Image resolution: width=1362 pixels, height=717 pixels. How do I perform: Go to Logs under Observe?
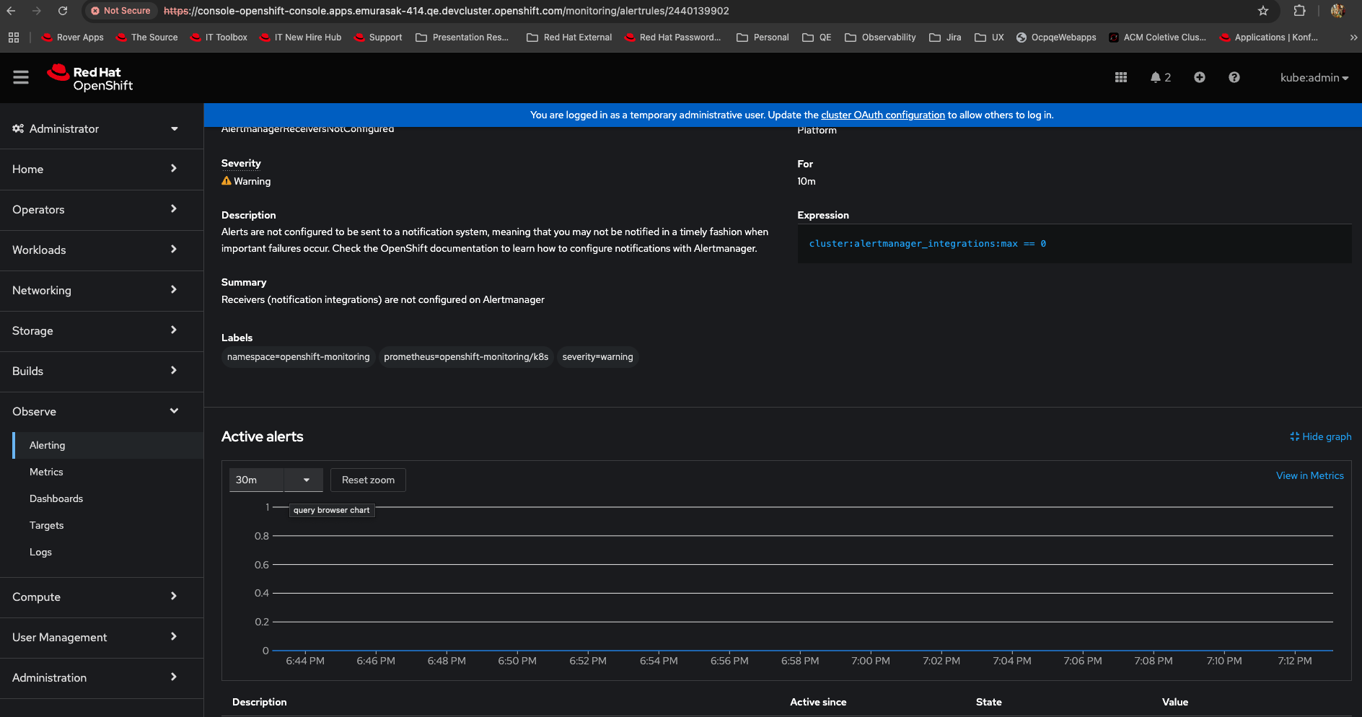108,552
